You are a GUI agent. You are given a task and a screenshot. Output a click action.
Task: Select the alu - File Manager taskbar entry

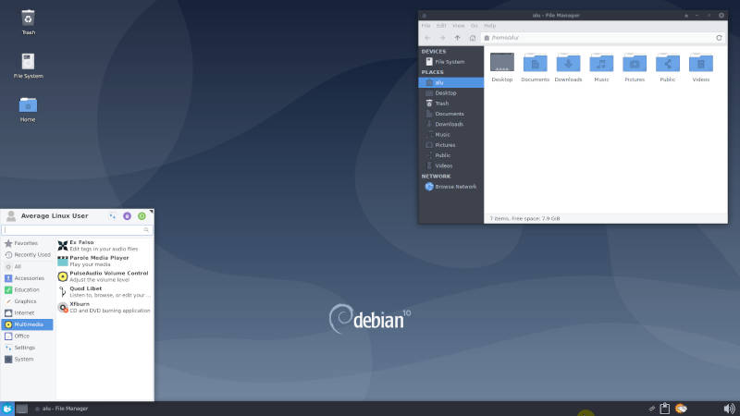[x=61, y=409]
